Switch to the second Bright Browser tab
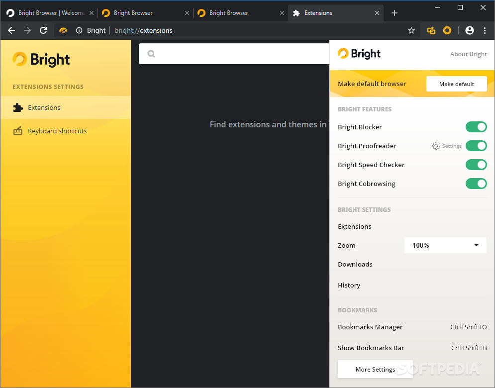495x388 pixels. [145, 13]
